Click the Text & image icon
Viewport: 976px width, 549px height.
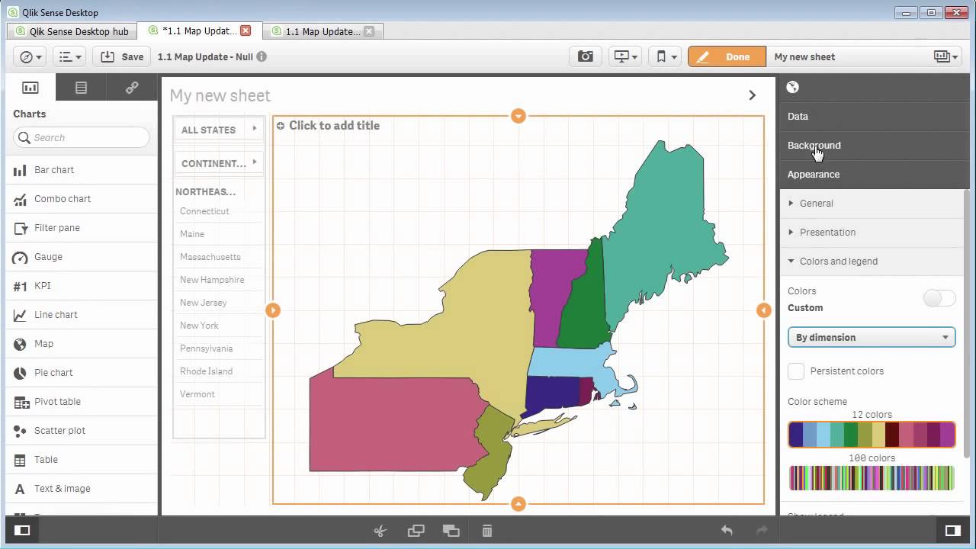(20, 489)
